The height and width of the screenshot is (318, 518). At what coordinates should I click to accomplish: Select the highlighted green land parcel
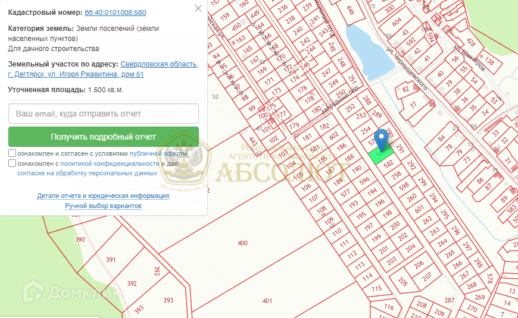[377, 156]
